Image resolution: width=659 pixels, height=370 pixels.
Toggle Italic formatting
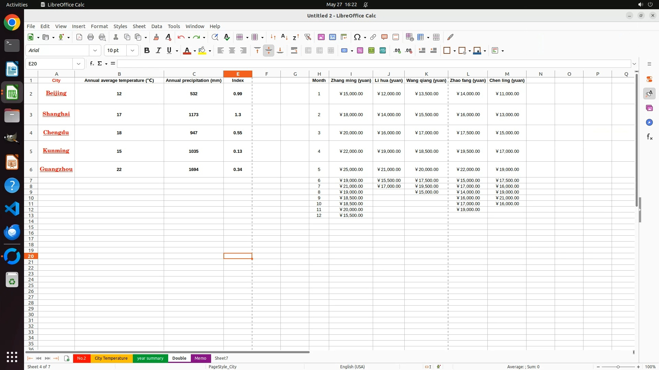tap(158, 50)
